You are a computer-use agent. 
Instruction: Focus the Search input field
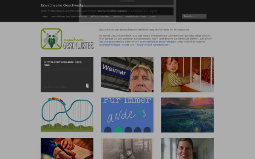(194, 16)
